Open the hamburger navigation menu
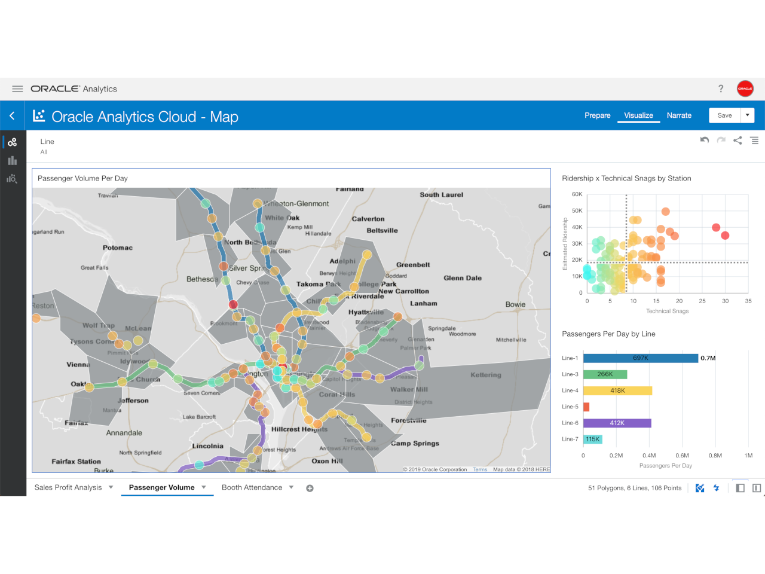765x574 pixels. tap(17, 89)
